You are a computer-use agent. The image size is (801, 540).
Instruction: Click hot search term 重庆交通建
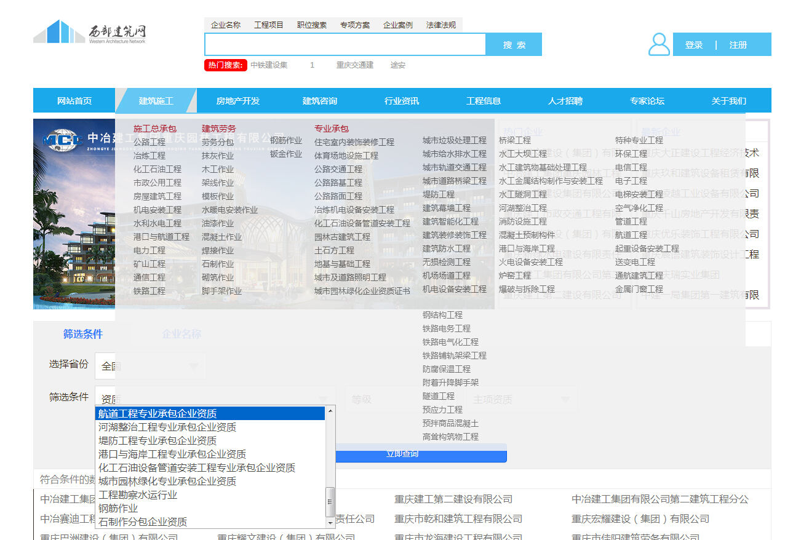355,65
